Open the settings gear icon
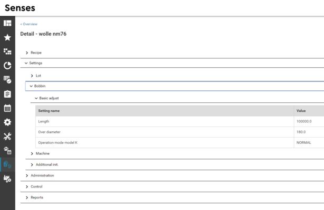The height and width of the screenshot is (210, 324). [x=7, y=122]
